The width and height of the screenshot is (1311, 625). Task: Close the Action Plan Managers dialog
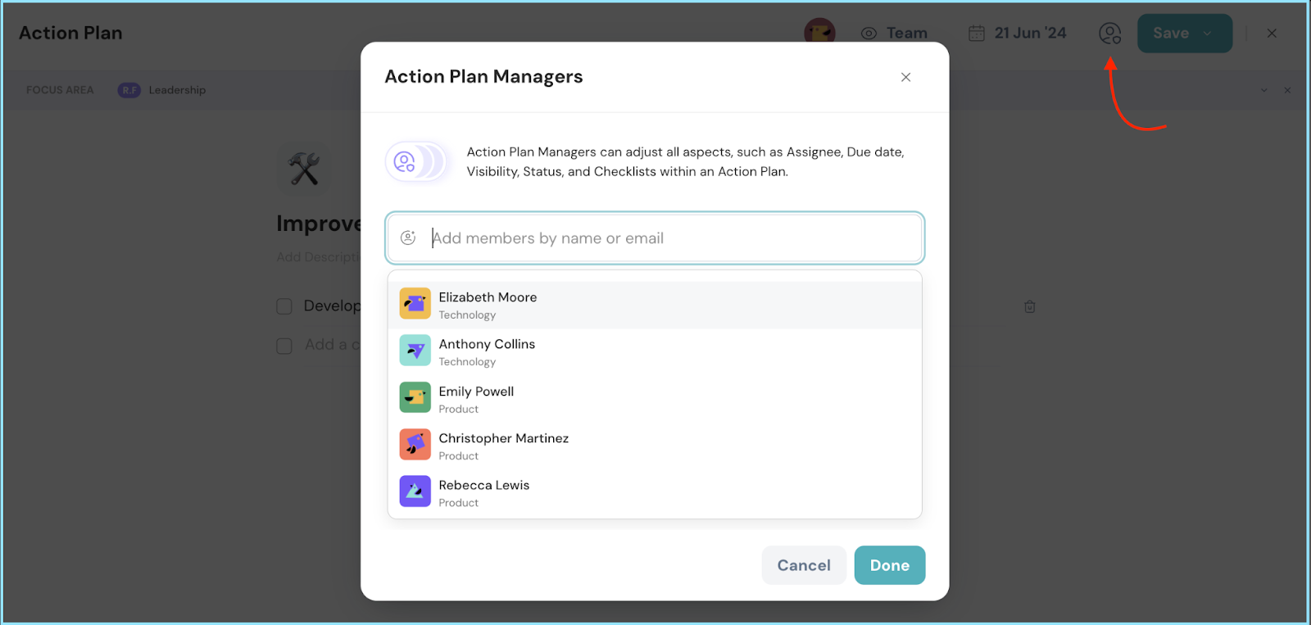[x=905, y=77]
